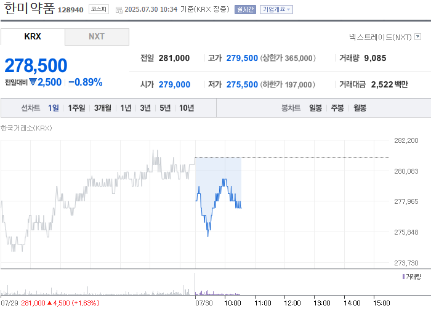Click the 13:00 time axis label
The image size is (431, 311).
tap(322, 303)
